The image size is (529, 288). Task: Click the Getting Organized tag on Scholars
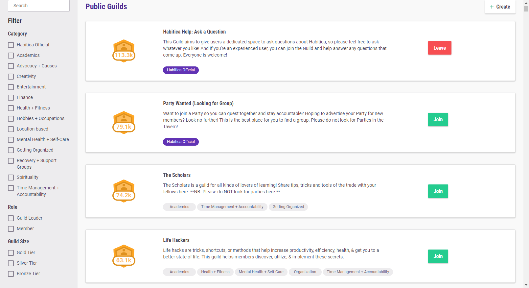(x=288, y=207)
